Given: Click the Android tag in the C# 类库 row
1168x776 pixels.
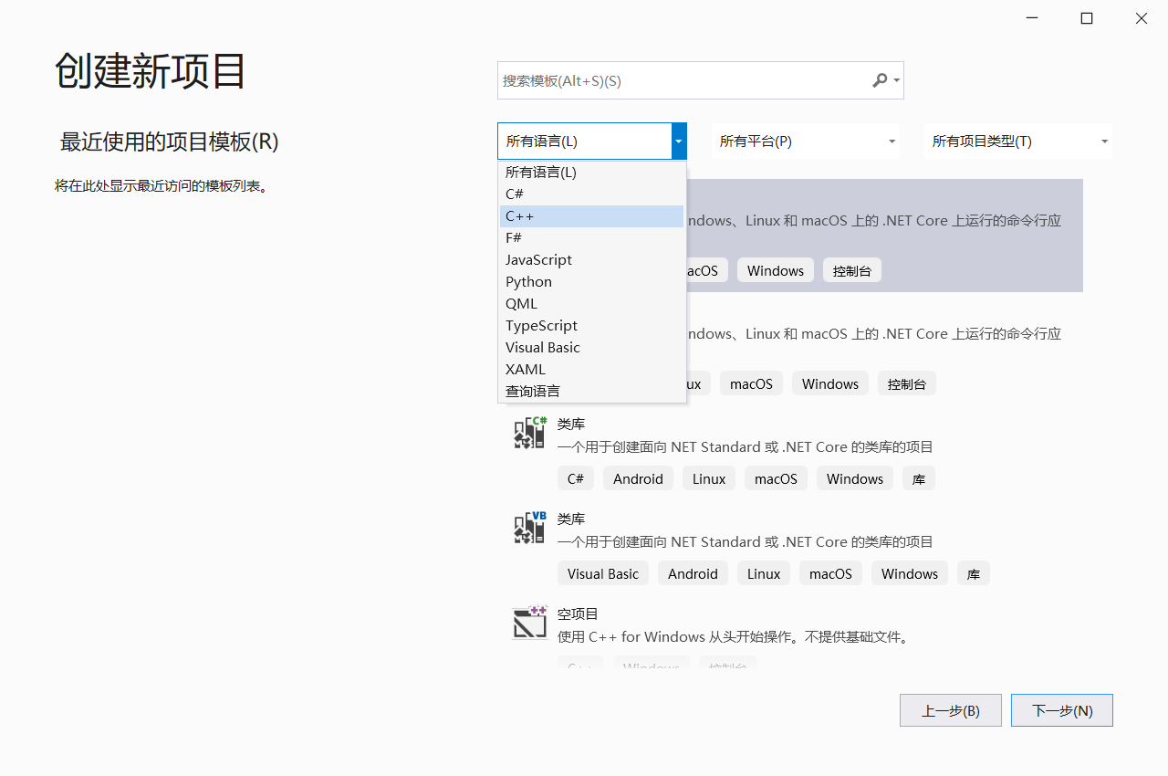Looking at the screenshot, I should (x=638, y=478).
